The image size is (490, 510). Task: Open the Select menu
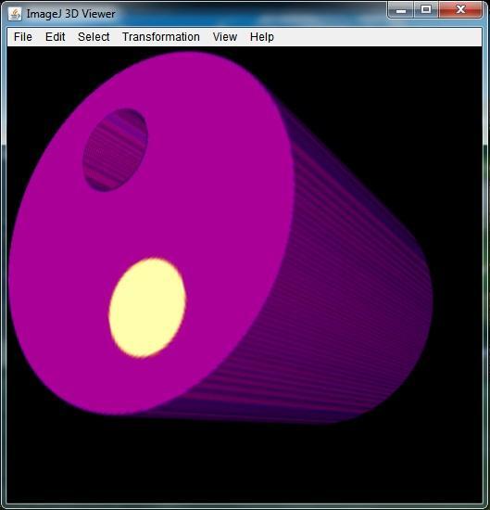coord(94,37)
